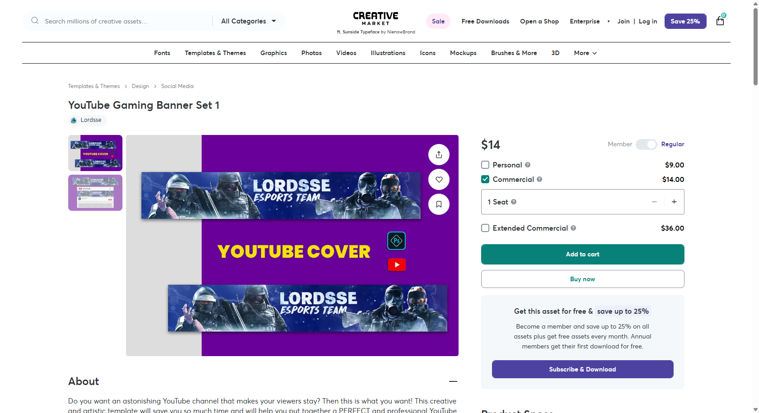Select the second product preview thumbnail
Viewport: 759px width, 413px height.
pos(95,193)
